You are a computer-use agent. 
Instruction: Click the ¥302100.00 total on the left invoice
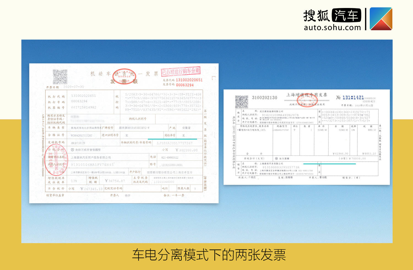click(x=186, y=150)
